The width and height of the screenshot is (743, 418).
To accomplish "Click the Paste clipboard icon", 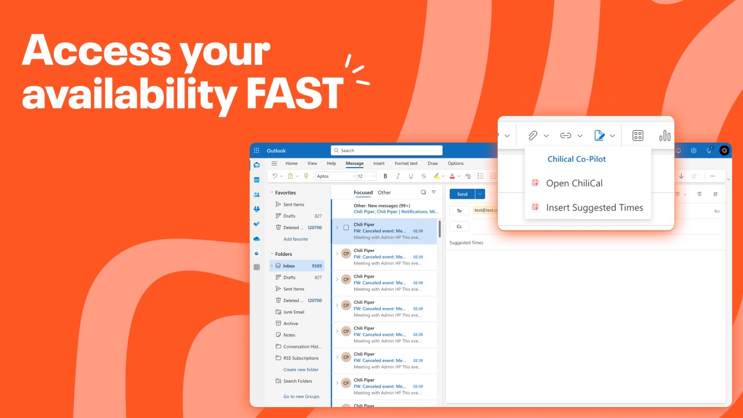I will [290, 176].
